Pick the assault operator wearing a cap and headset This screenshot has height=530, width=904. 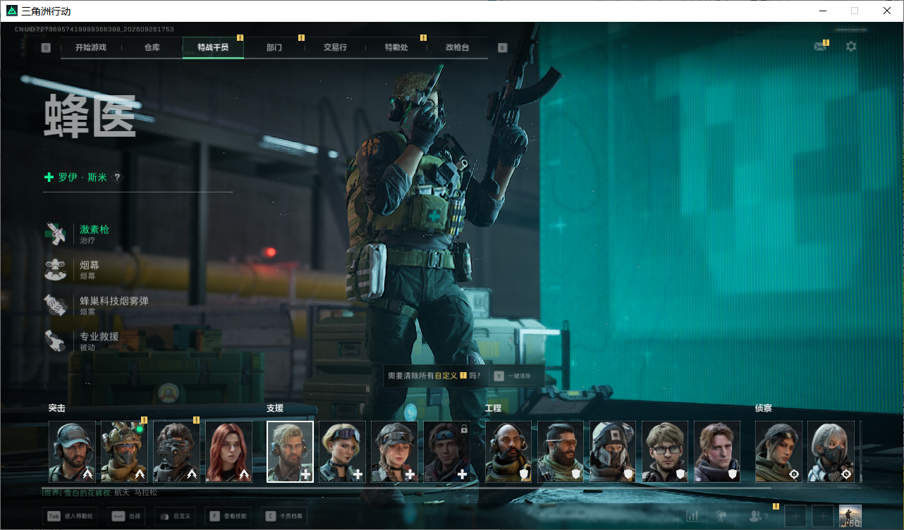coord(72,452)
